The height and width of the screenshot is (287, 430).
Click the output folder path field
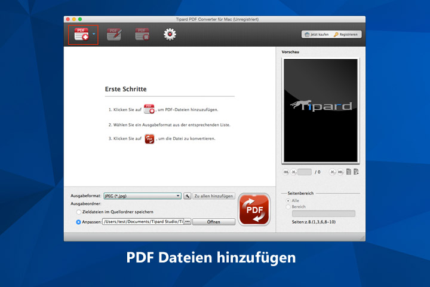point(143,222)
